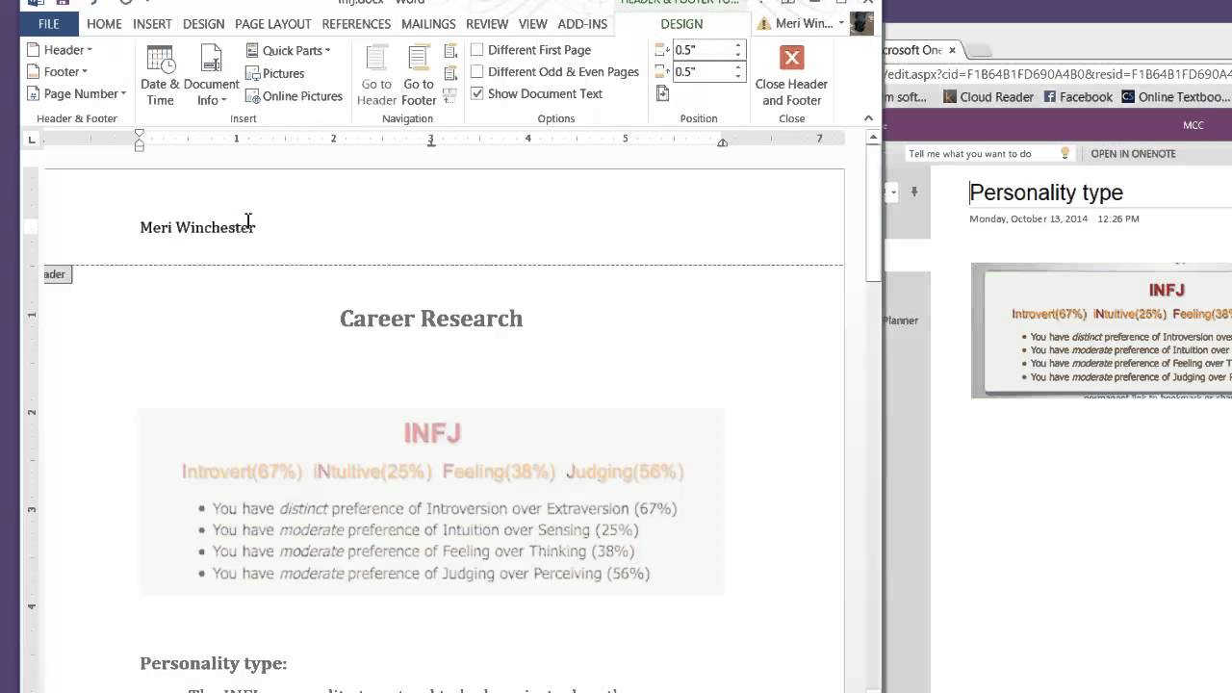Click the Meri Winchester header text
The width and height of the screenshot is (1232, 693).
coord(197,227)
